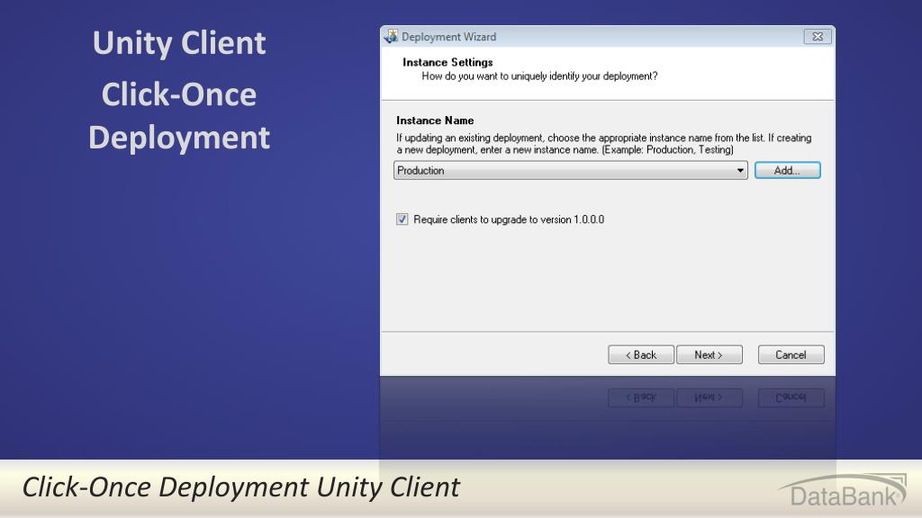Click the Add... button

coord(787,170)
